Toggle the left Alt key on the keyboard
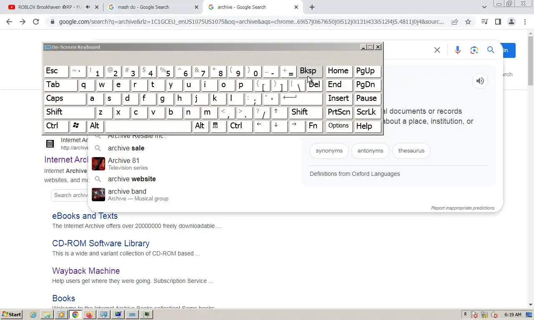Viewport: 534px width, 320px height. pos(96,126)
